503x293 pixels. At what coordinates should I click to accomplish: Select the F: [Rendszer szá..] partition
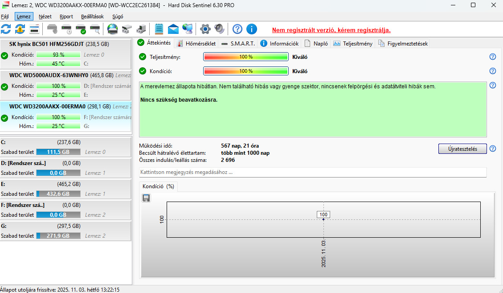pos(66,210)
